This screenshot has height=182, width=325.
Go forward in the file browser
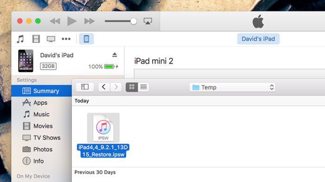click(116, 87)
